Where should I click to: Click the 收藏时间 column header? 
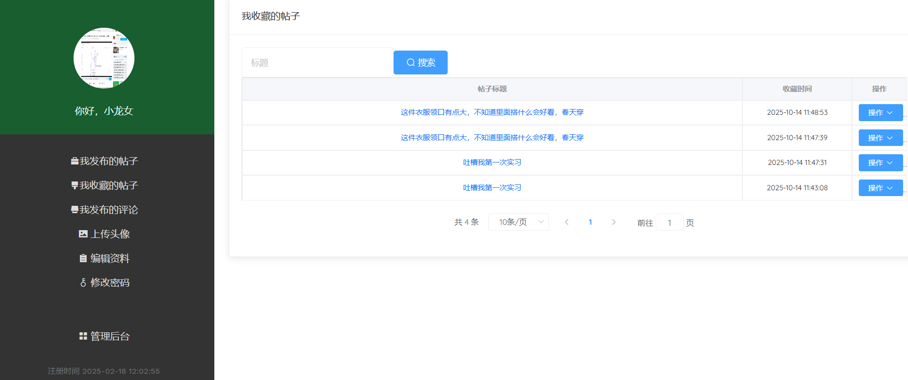[797, 89]
